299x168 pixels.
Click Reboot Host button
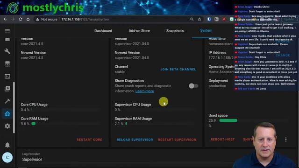(x=222, y=140)
